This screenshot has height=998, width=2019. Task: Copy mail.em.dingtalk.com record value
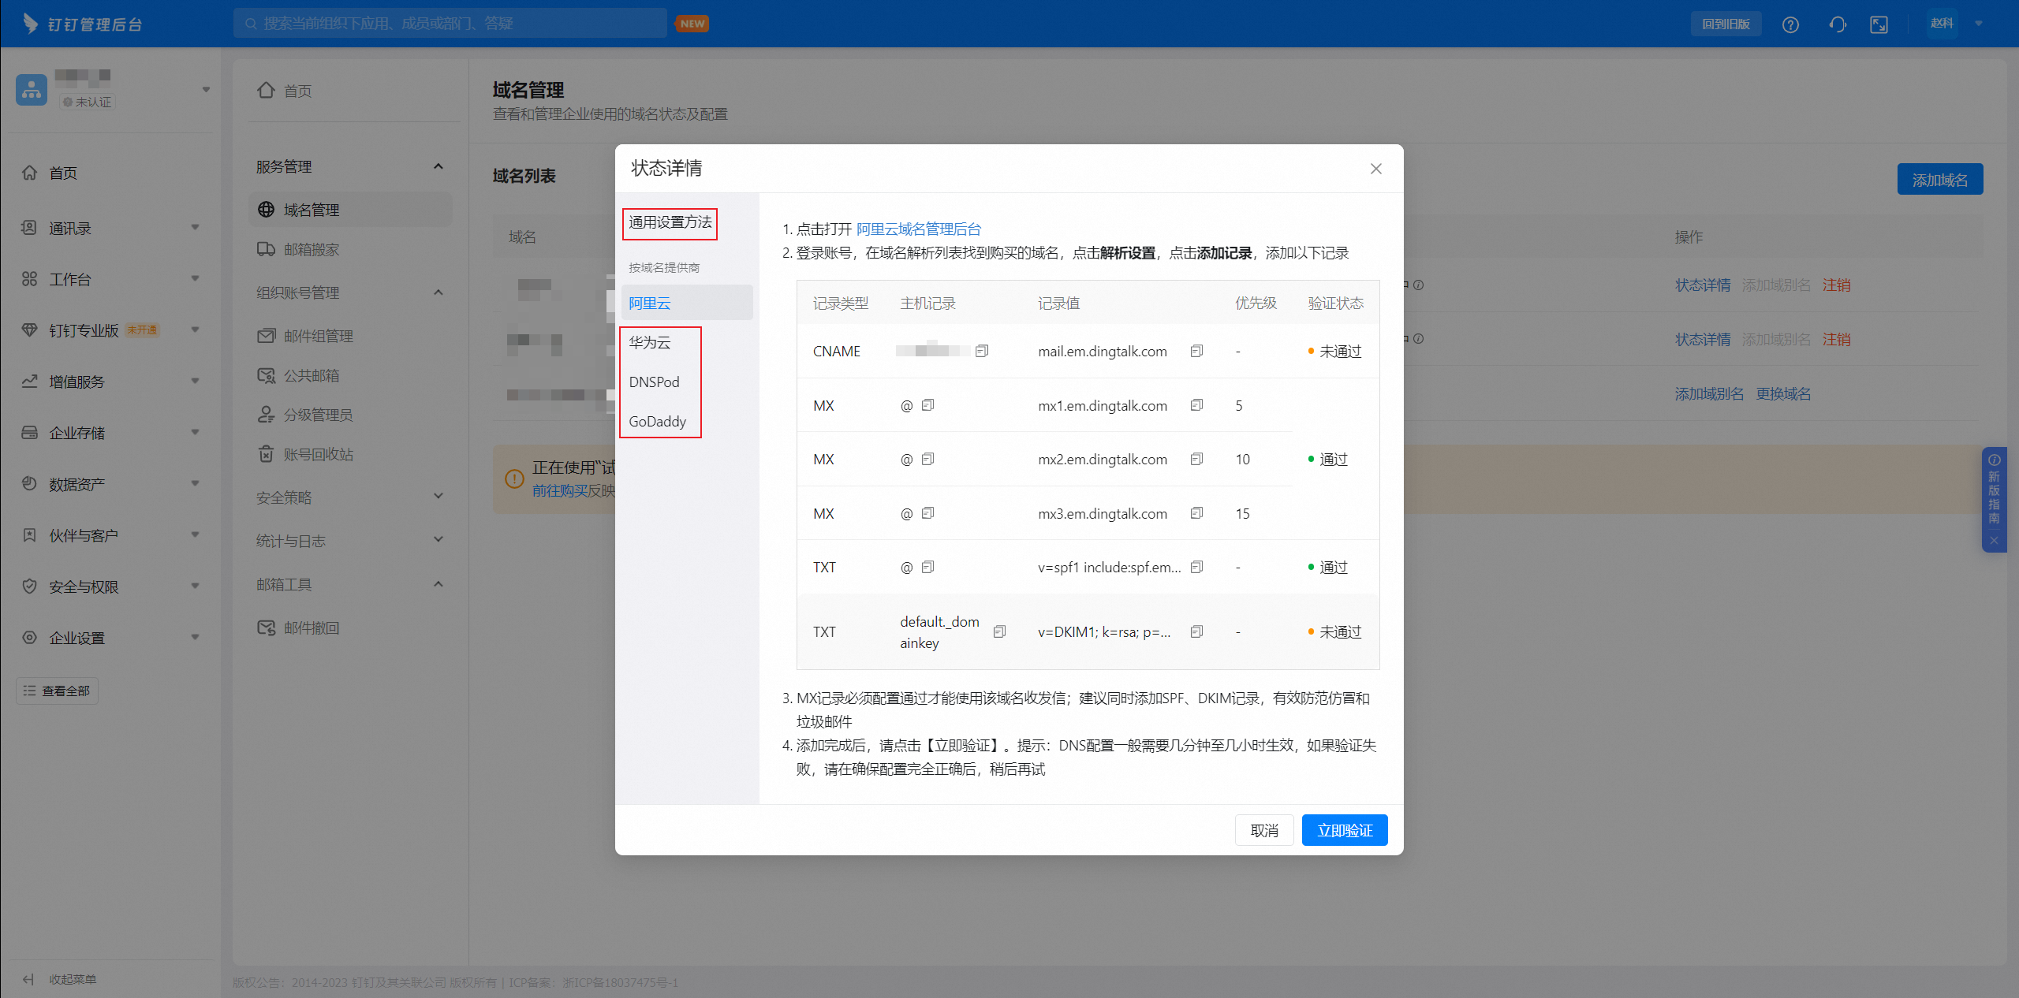(1196, 351)
